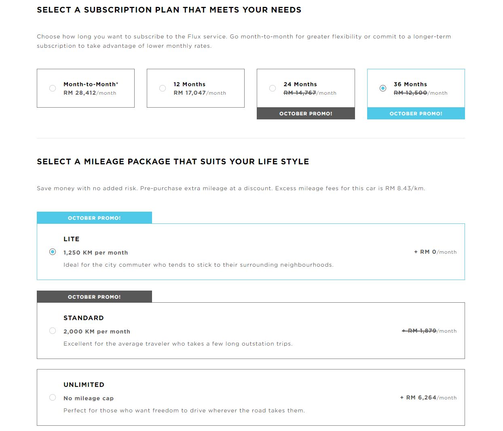Select the 36 Months radio button
The width and height of the screenshot is (503, 431).
[383, 88]
